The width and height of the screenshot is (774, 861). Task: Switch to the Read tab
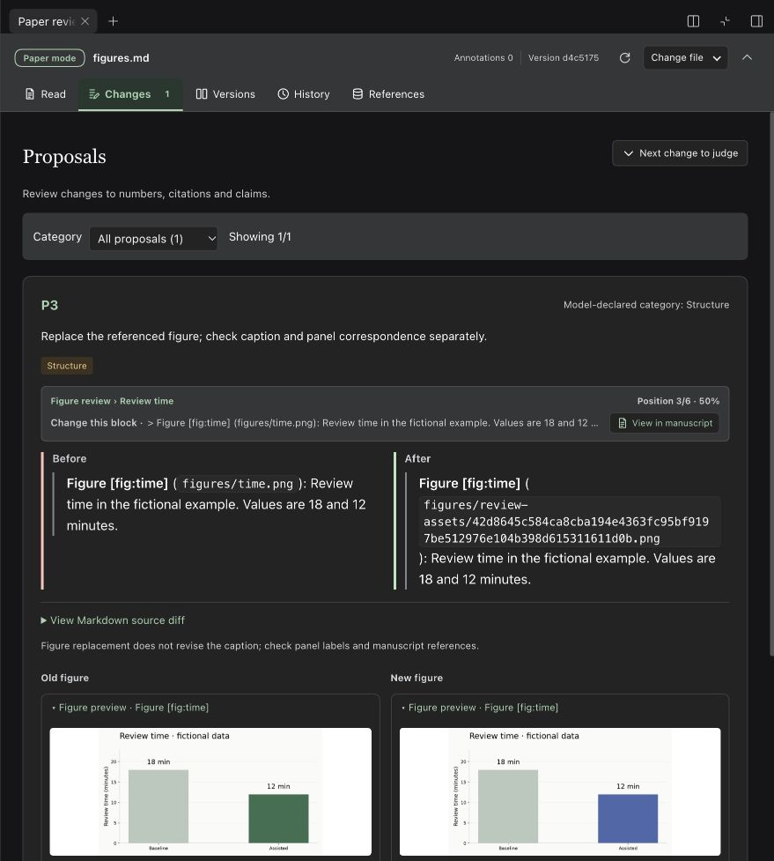coord(46,94)
